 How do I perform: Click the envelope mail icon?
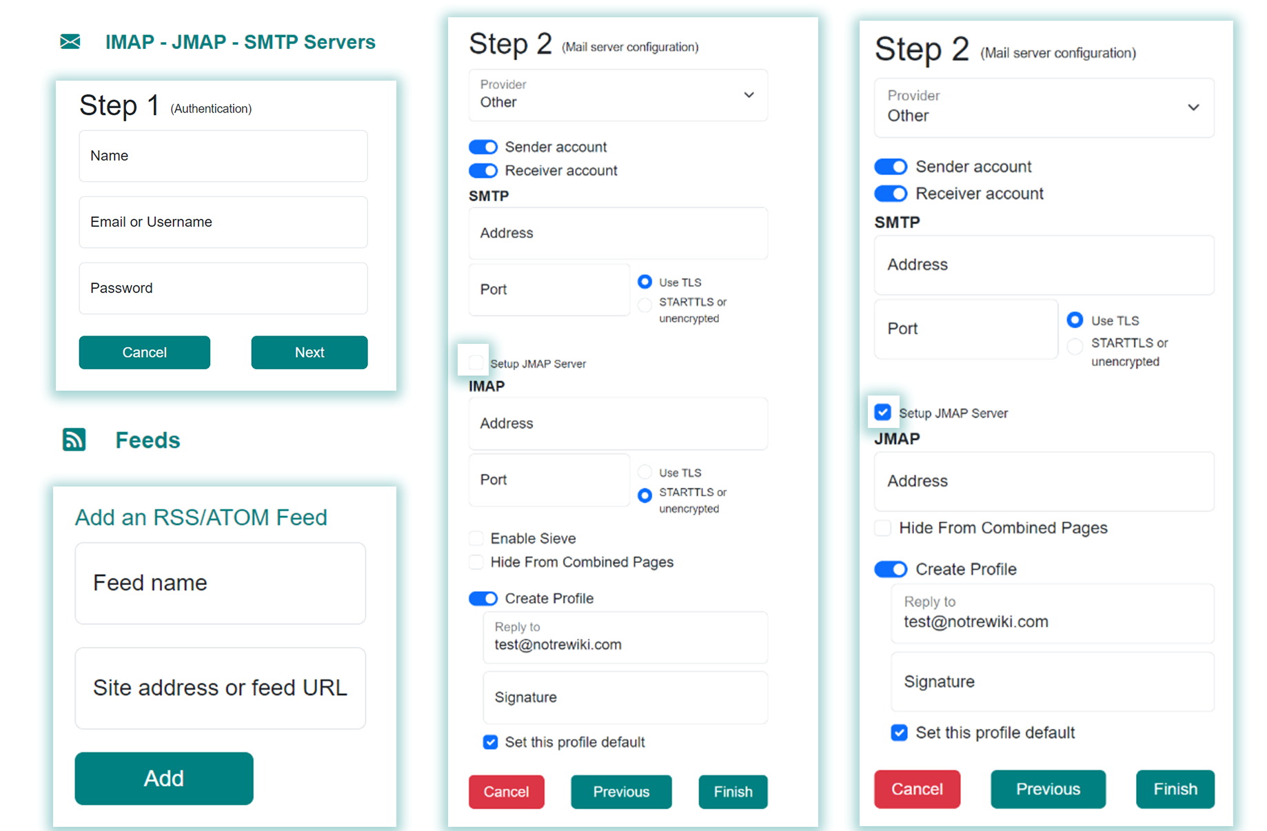pyautogui.click(x=70, y=42)
